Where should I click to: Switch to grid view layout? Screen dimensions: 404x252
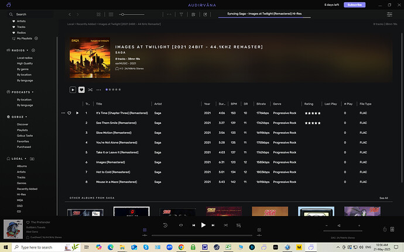coord(98,15)
